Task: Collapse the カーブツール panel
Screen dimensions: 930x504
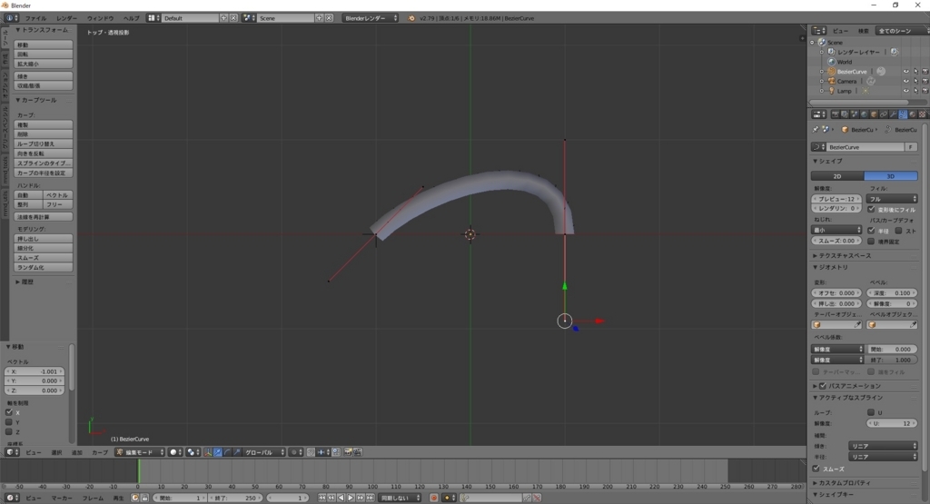Action: 36,100
